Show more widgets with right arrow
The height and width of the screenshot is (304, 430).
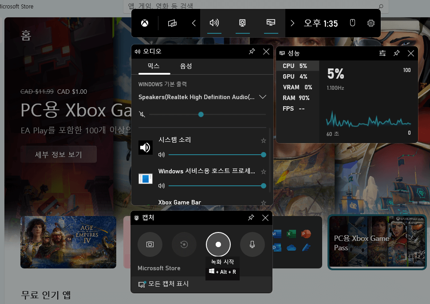[292, 24]
